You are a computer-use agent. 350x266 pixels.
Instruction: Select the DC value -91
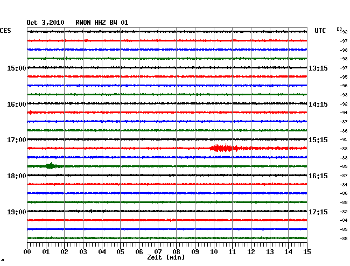click(344, 139)
